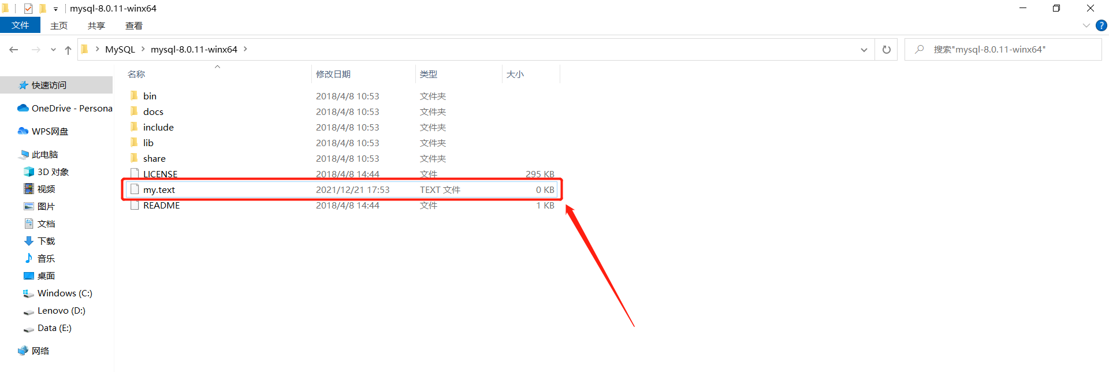
Task: Select 此电脑 computer icon
Action: 24,154
